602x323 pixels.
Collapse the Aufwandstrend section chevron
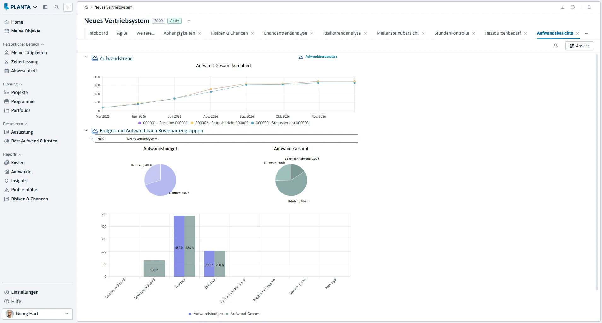(x=86, y=57)
